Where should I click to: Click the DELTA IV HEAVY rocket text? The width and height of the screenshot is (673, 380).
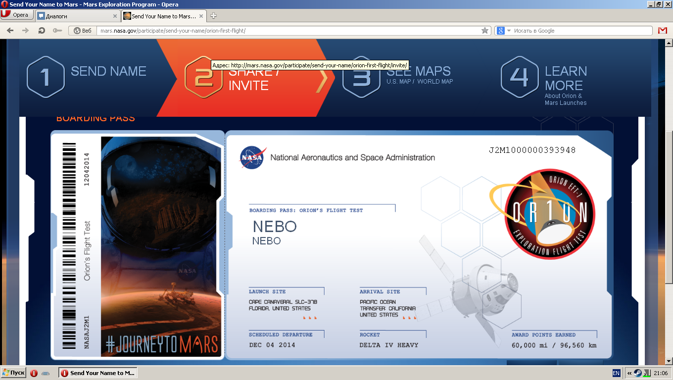389,345
